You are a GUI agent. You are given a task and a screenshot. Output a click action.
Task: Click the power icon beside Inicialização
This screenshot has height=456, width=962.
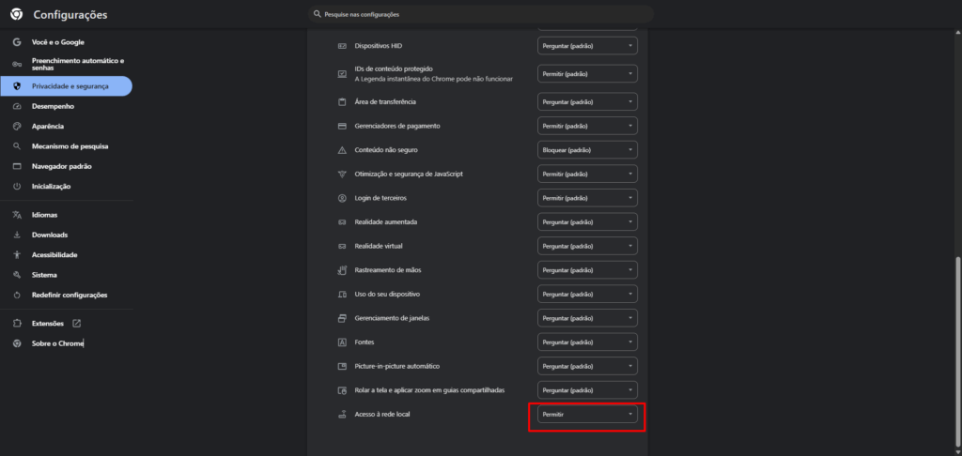tap(17, 186)
